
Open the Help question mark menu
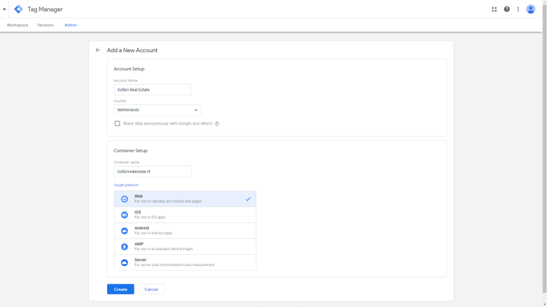pyautogui.click(x=506, y=9)
